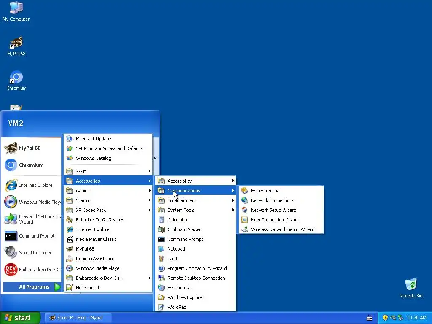432x324 pixels.
Task: Open Remote Assistance
Action: [108, 259]
